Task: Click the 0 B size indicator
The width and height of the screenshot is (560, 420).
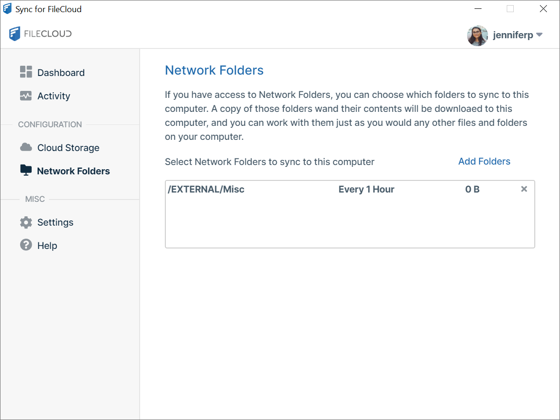Action: 472,189
